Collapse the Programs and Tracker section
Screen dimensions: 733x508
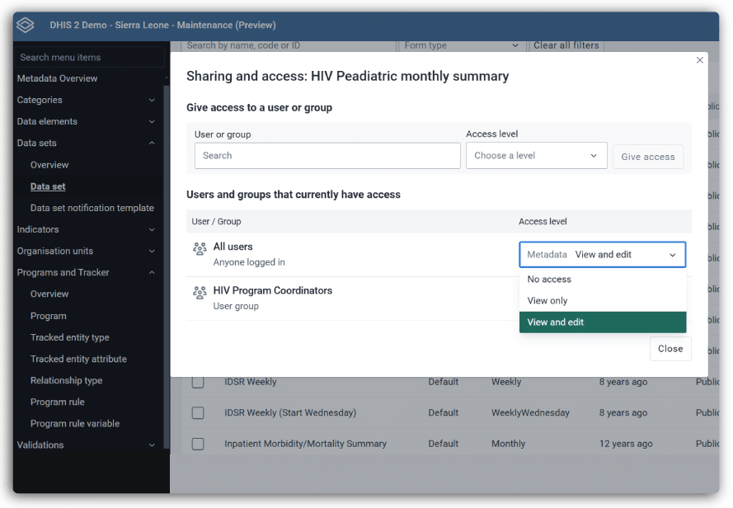coord(152,273)
